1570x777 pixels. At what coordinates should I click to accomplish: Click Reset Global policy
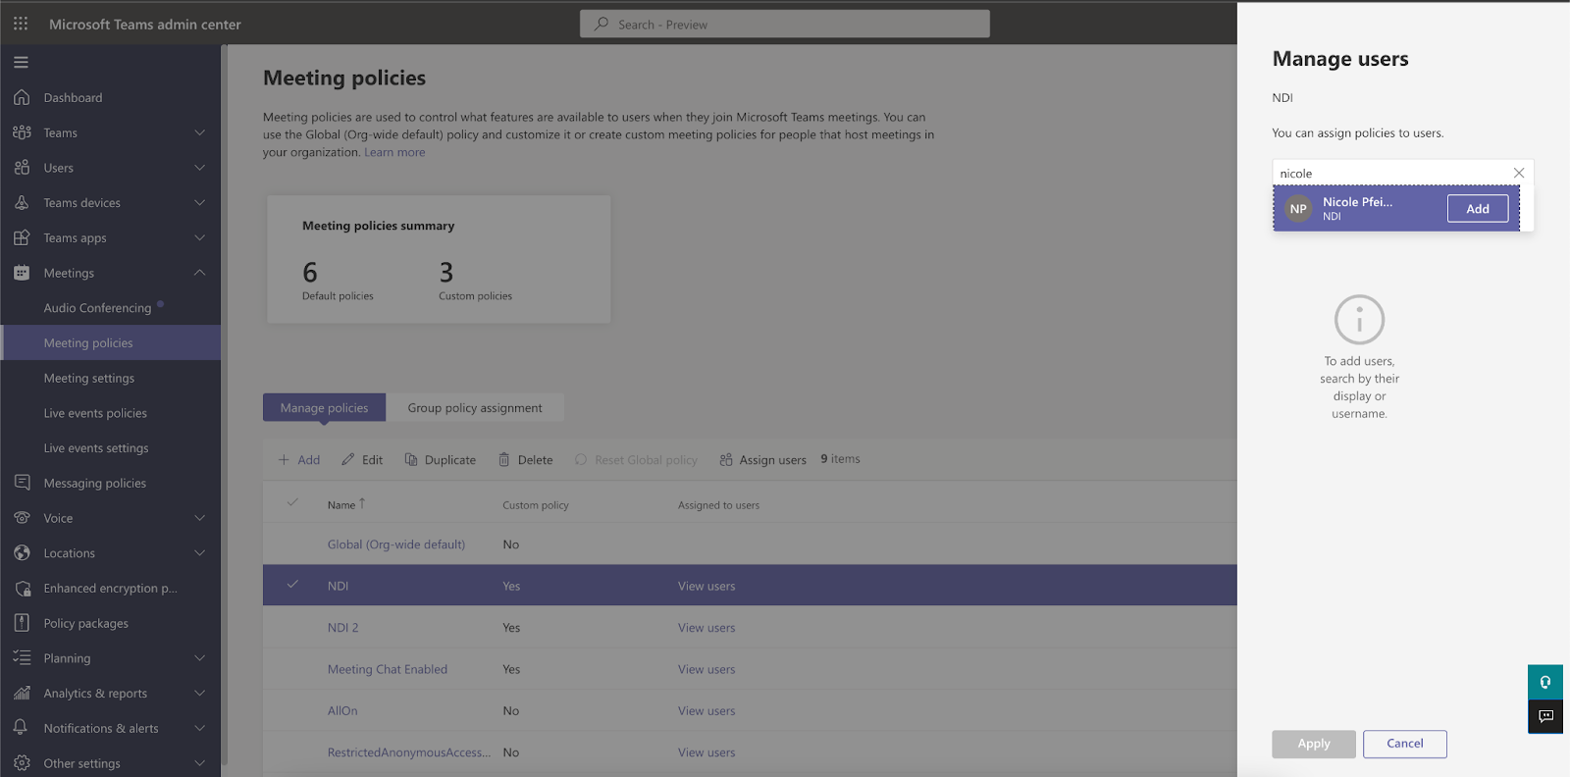point(636,459)
